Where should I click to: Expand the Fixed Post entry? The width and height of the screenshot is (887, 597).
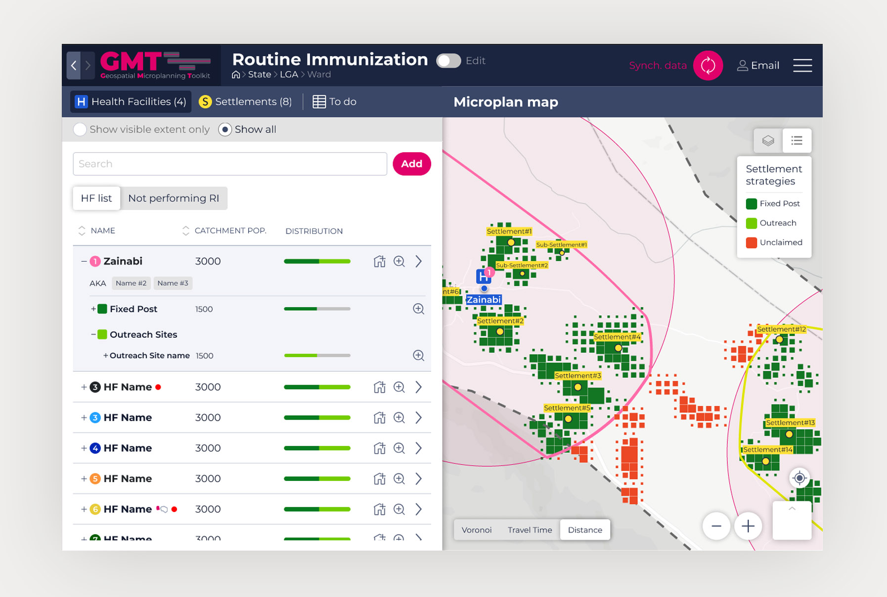coord(93,309)
